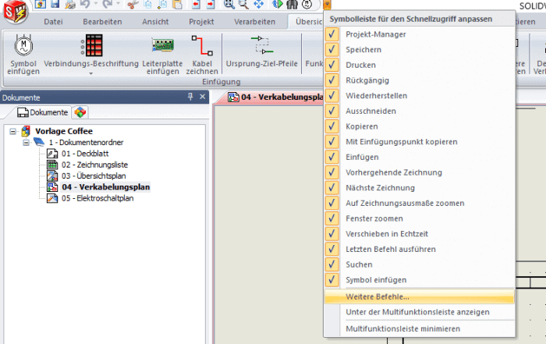This screenshot has width=546, height=344.
Task: Click the binoculars Search icon
Action: (x=292, y=4)
